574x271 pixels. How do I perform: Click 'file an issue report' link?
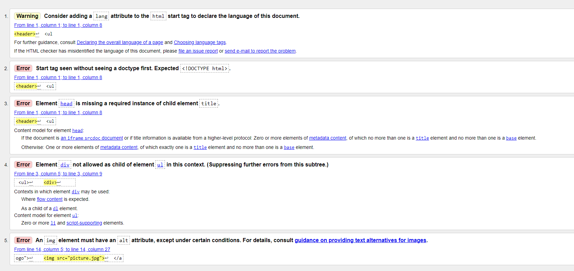click(x=198, y=51)
